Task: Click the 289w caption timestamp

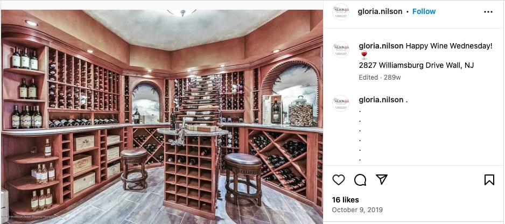Action: point(392,78)
